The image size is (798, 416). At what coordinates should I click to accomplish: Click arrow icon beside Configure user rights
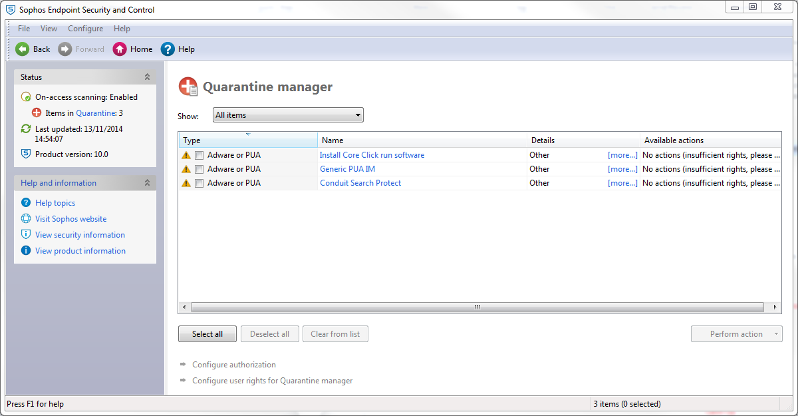183,381
